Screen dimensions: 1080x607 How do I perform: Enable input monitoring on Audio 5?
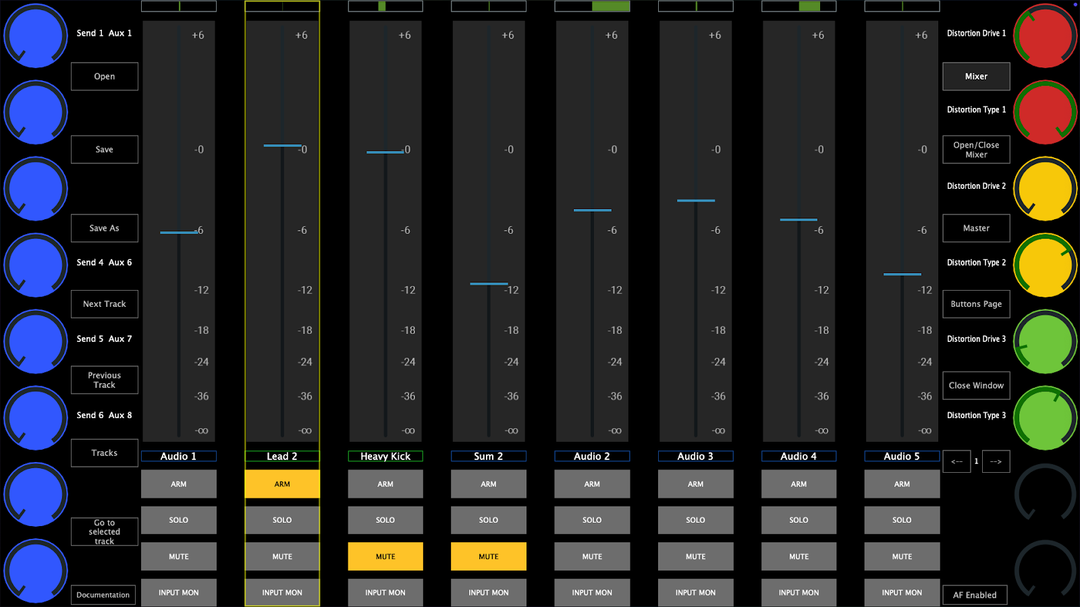click(902, 593)
